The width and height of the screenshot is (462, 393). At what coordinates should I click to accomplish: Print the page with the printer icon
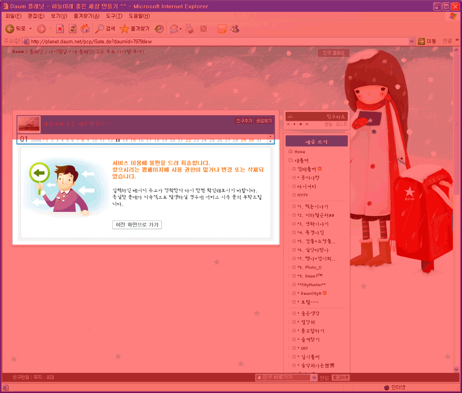pos(190,29)
